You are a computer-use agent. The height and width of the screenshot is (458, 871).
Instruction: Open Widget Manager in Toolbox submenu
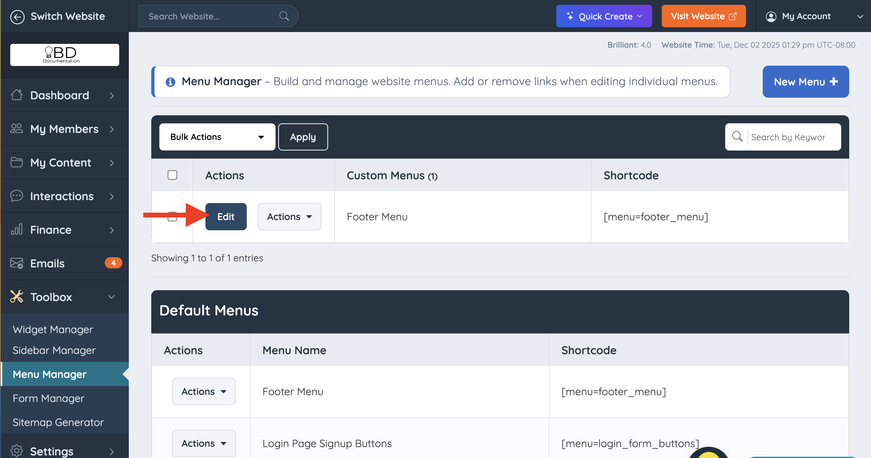click(53, 329)
